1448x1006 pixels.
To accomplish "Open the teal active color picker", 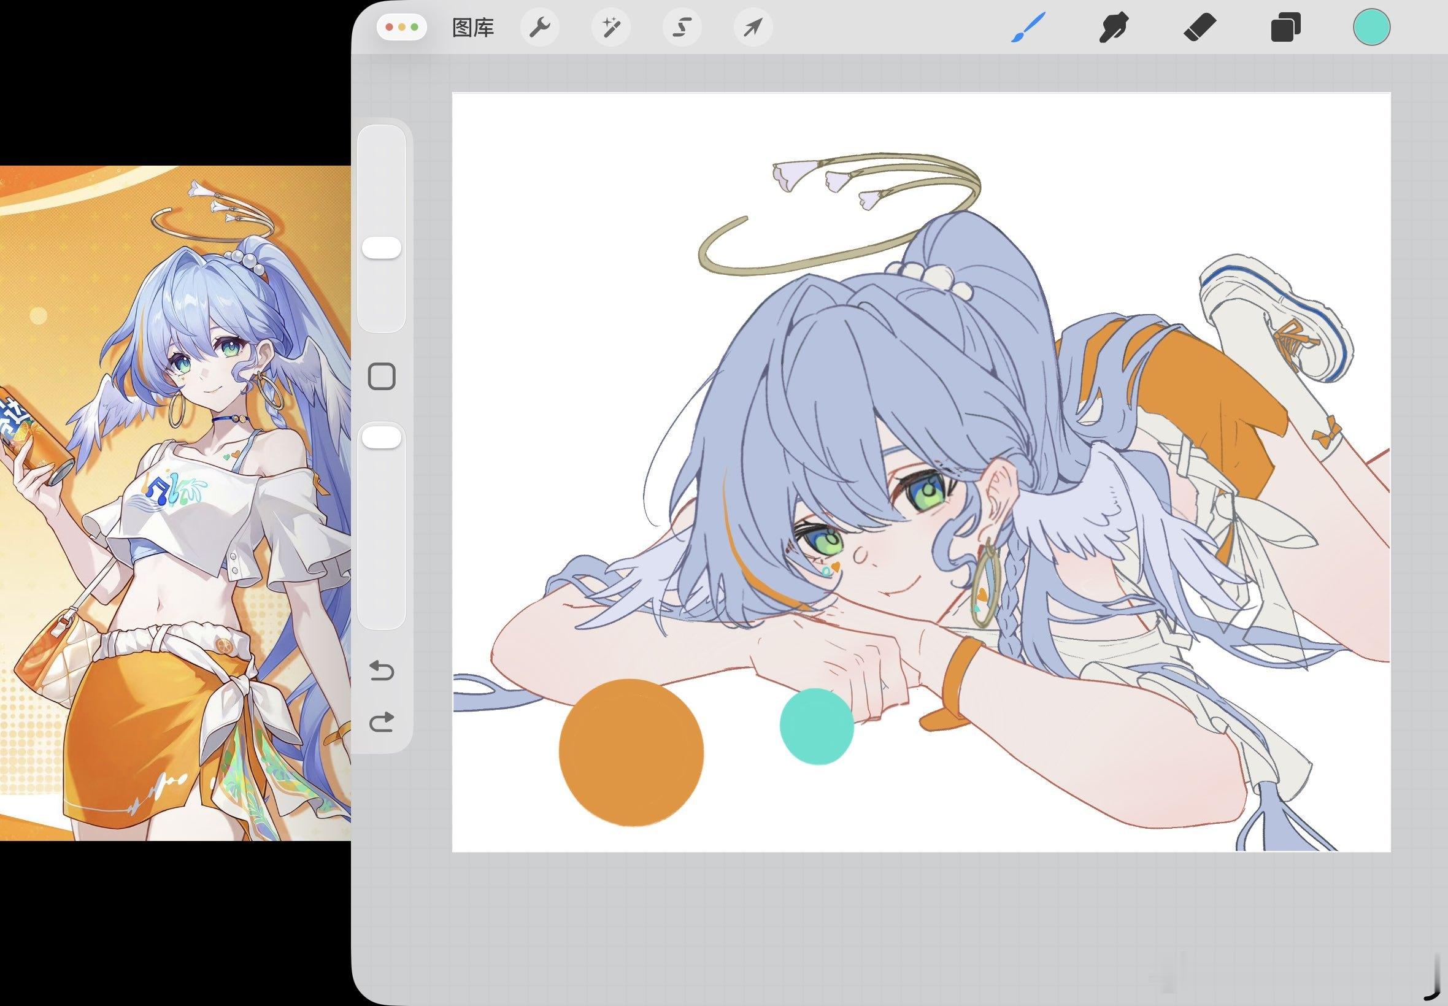I will tap(1372, 28).
